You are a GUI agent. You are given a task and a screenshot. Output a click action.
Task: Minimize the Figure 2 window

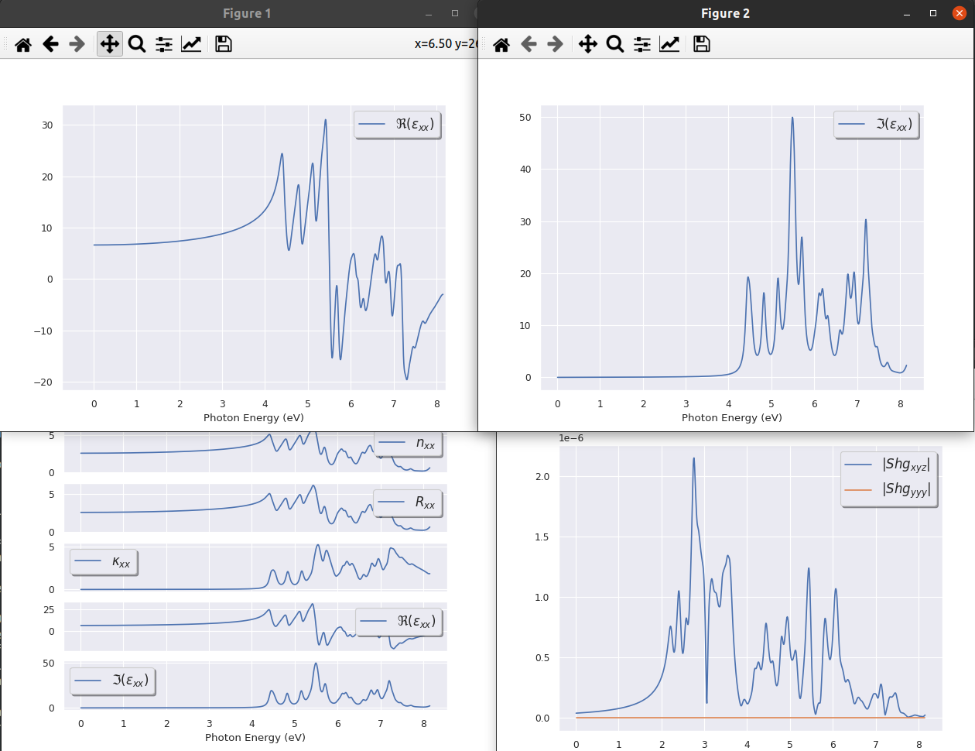(907, 13)
